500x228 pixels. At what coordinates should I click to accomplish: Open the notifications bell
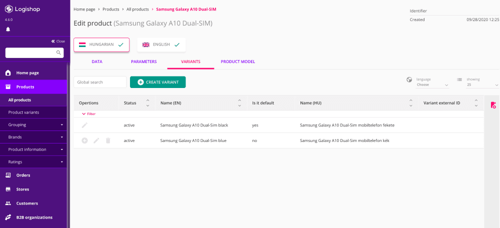click(8, 29)
